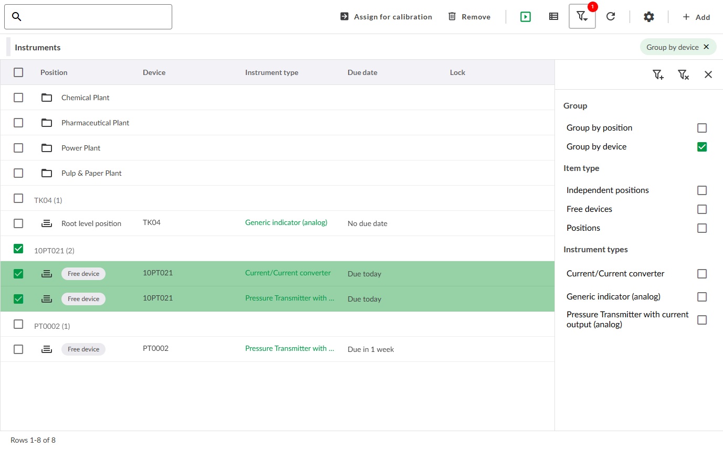723x450 pixels.
Task: Uncheck the Group by device checkbox
Action: pos(702,147)
